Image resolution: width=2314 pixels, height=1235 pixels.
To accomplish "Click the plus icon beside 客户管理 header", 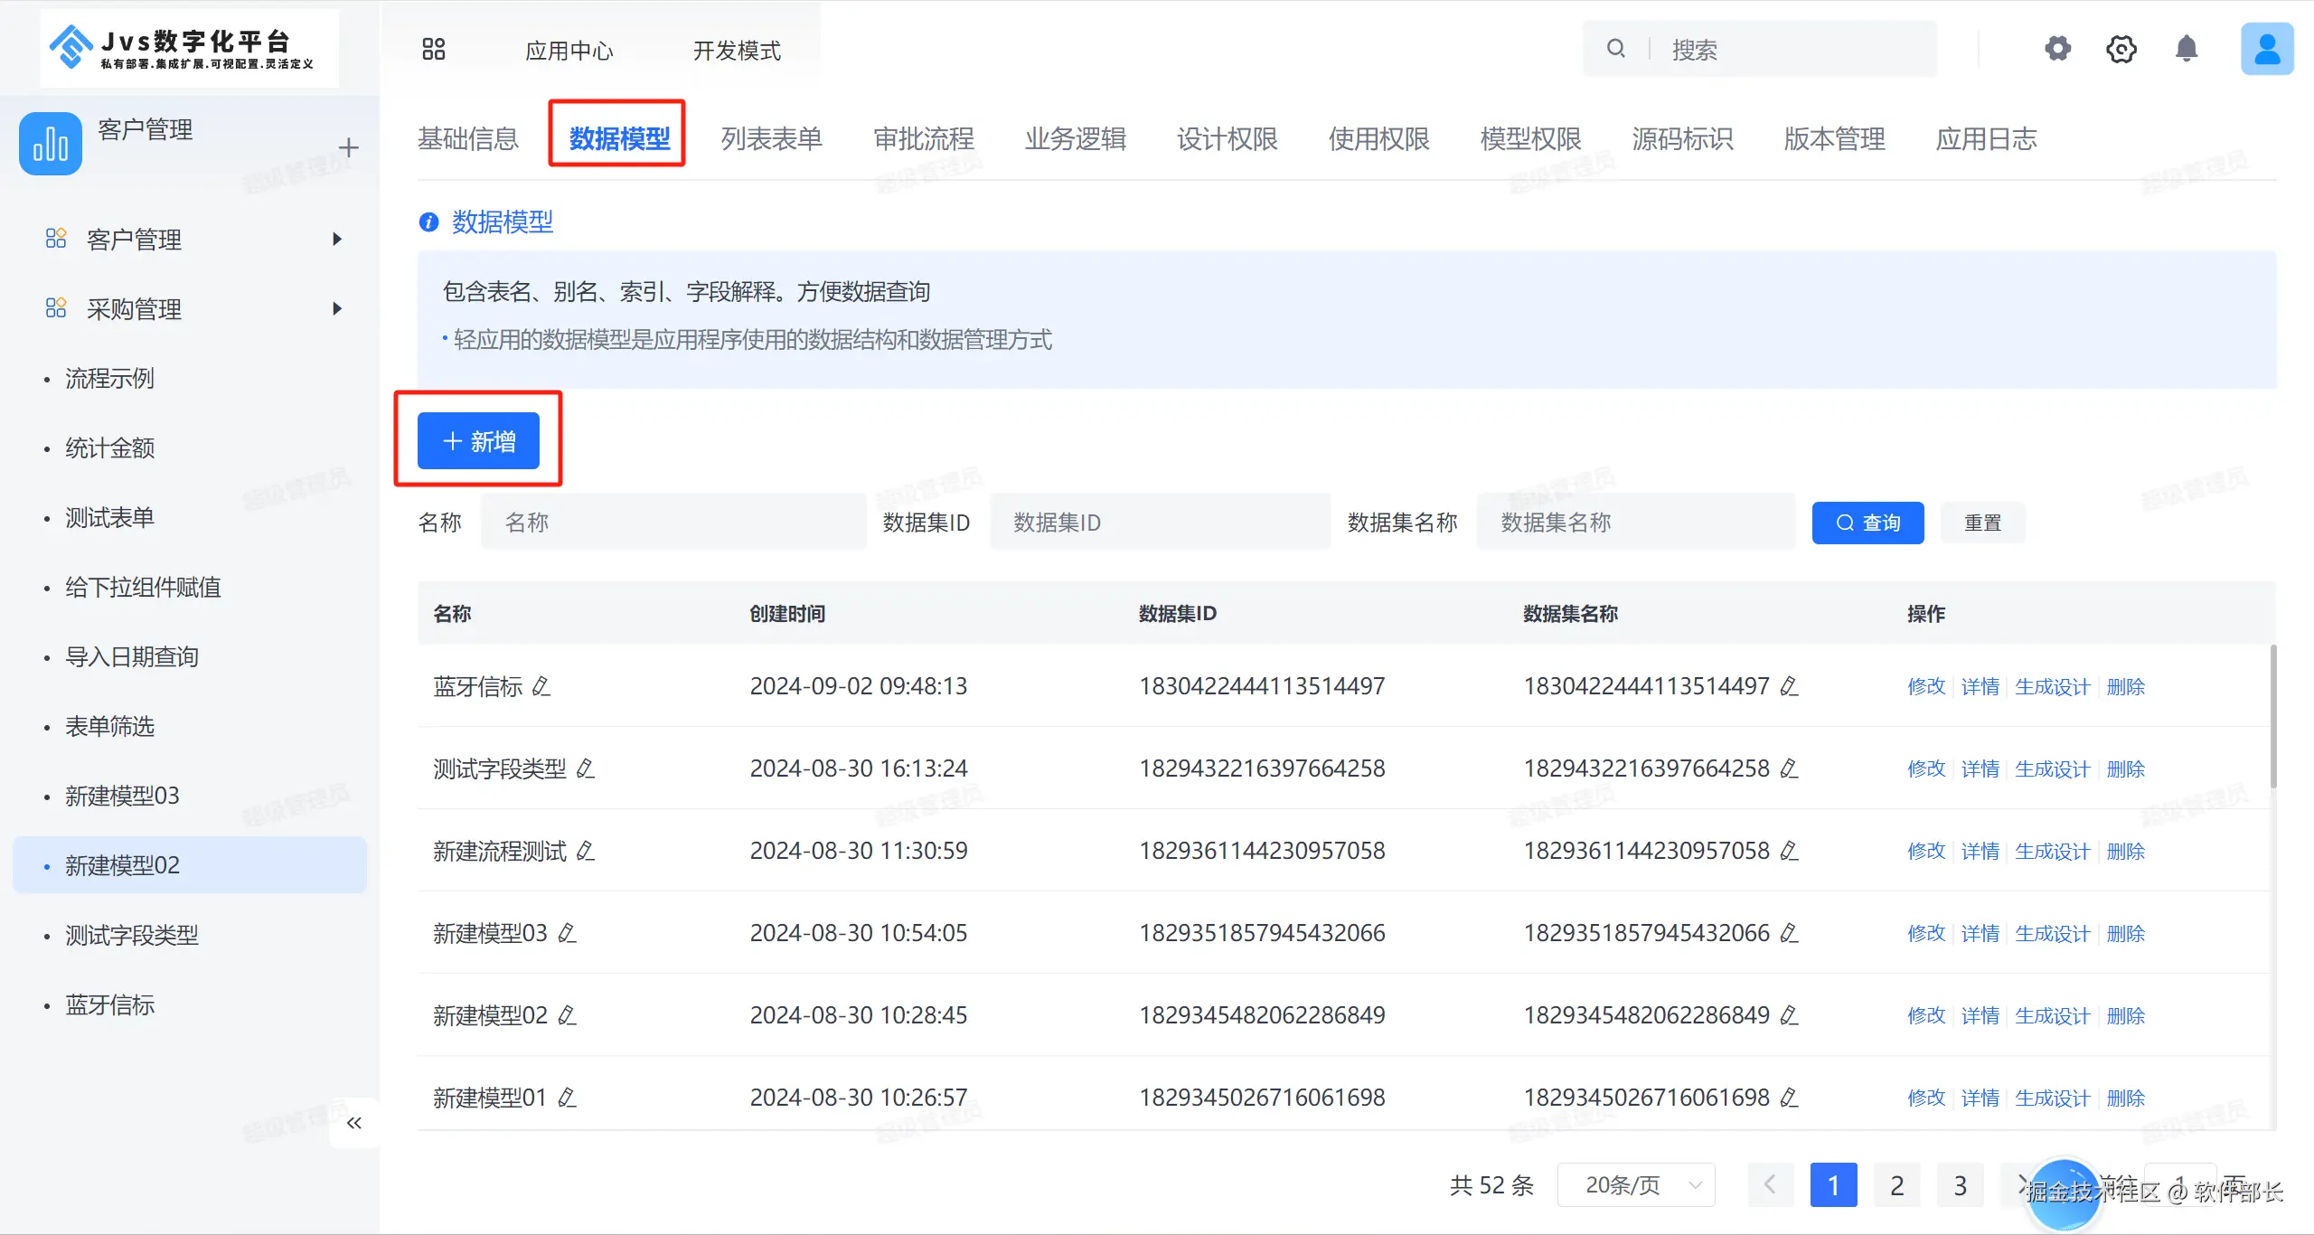I will click(348, 147).
